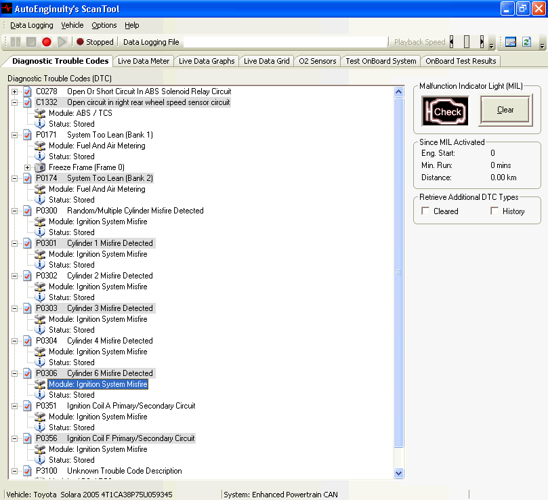Click the Playback Speed slider
Viewport: 548px width, 500px height.
tap(466, 42)
